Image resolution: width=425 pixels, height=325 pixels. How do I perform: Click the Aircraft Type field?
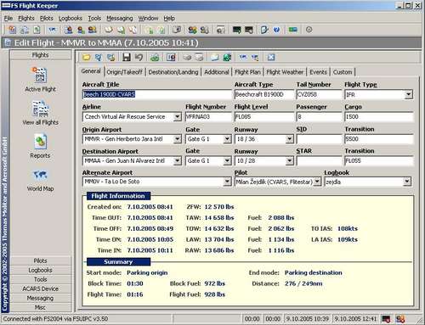264,94
